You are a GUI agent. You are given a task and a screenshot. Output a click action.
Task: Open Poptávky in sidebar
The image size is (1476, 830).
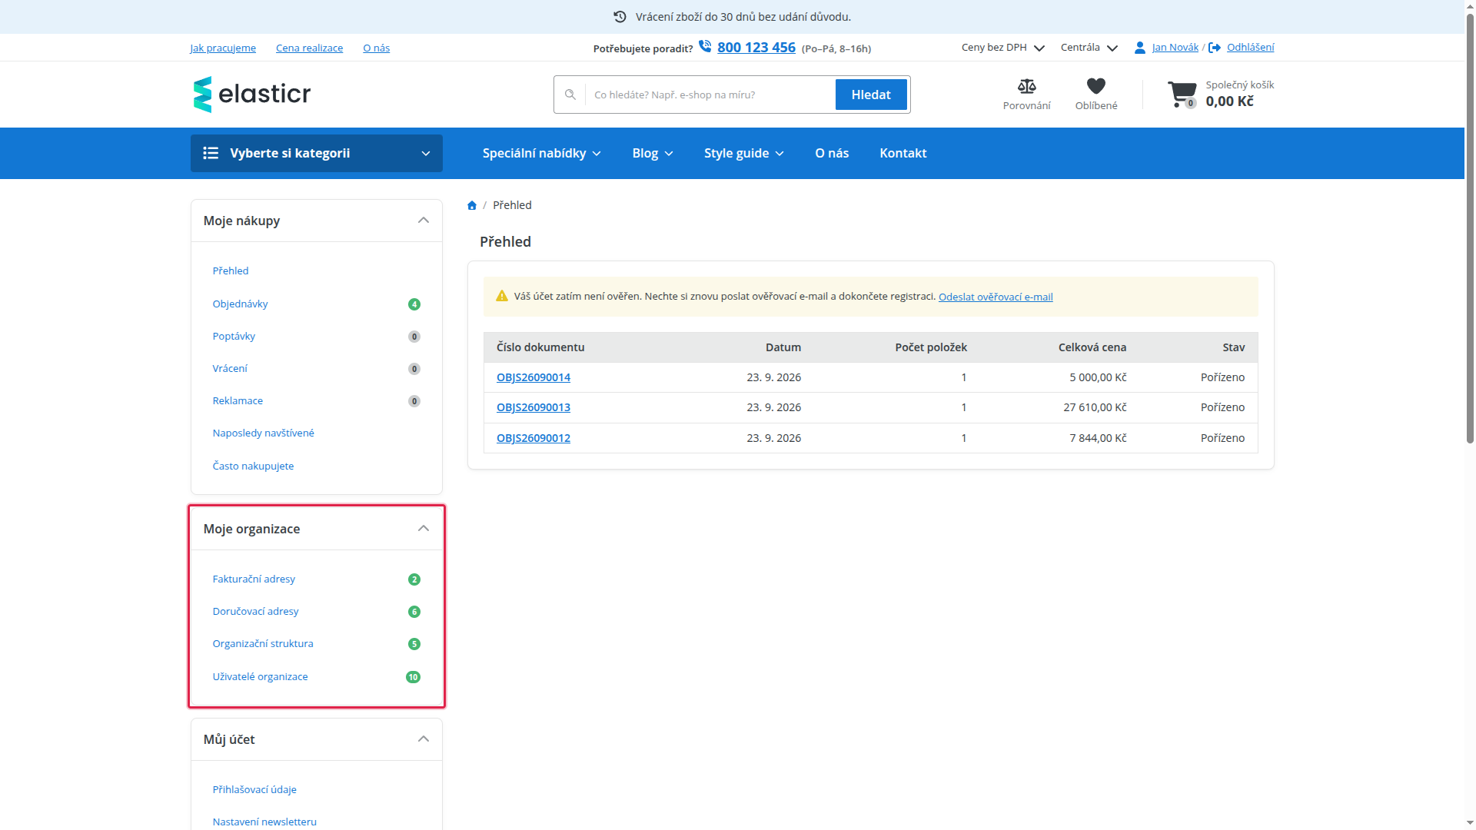[x=234, y=337]
